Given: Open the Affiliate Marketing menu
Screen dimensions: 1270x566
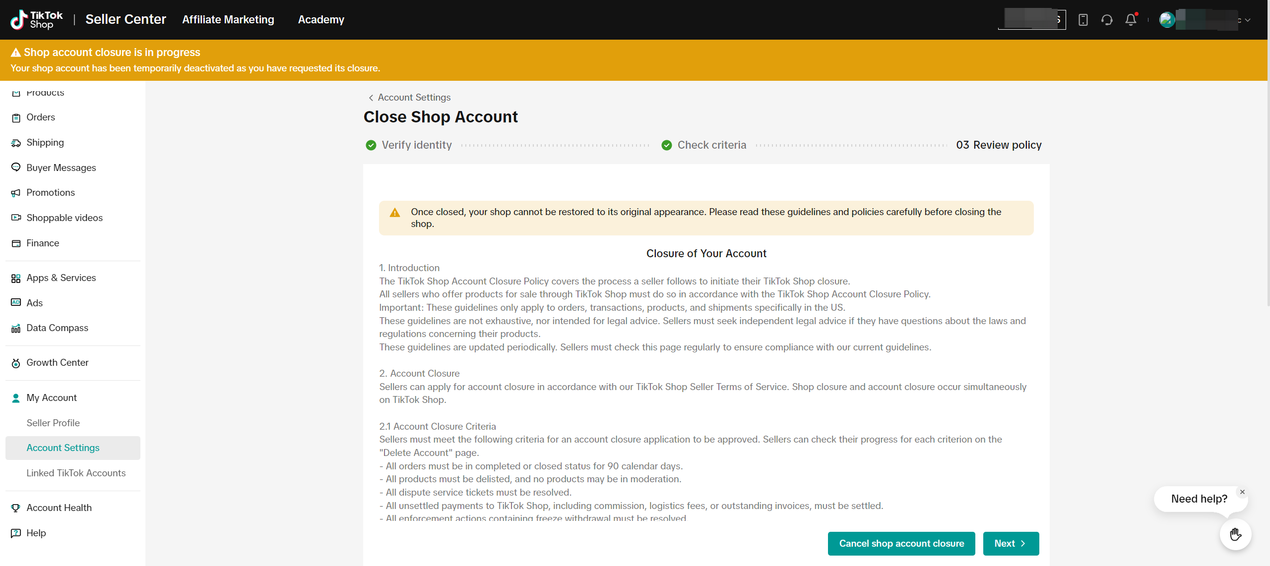Looking at the screenshot, I should click(x=228, y=20).
